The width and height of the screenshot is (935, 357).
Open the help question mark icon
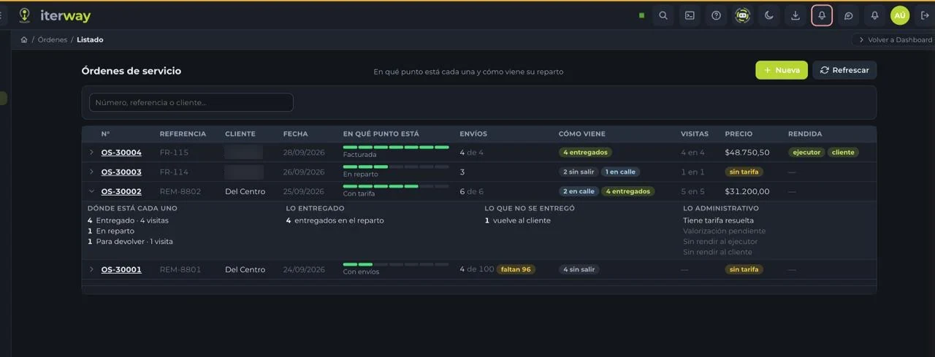click(716, 15)
